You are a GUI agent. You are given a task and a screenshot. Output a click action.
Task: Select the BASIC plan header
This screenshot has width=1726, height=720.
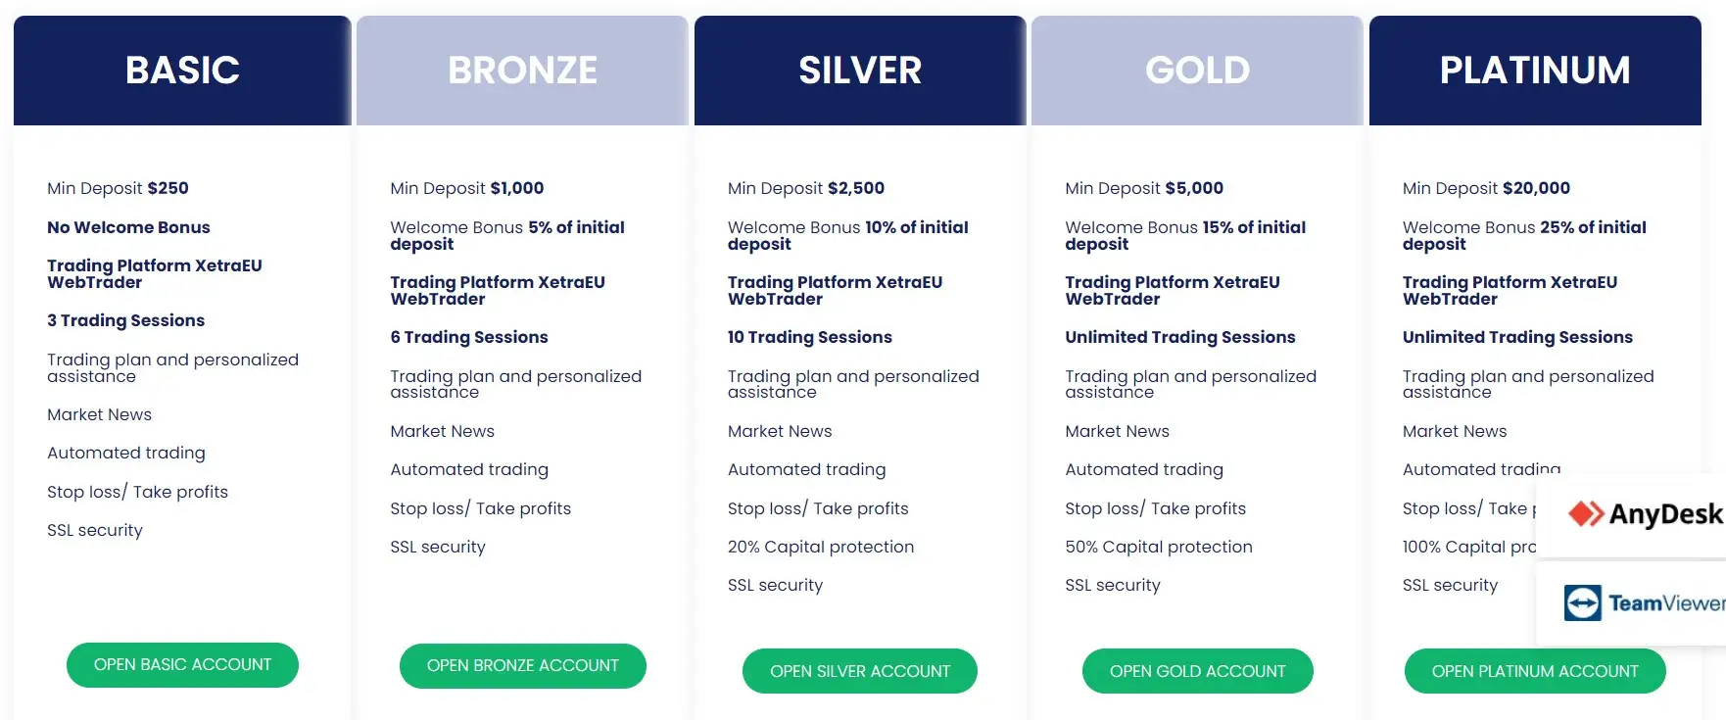(182, 71)
